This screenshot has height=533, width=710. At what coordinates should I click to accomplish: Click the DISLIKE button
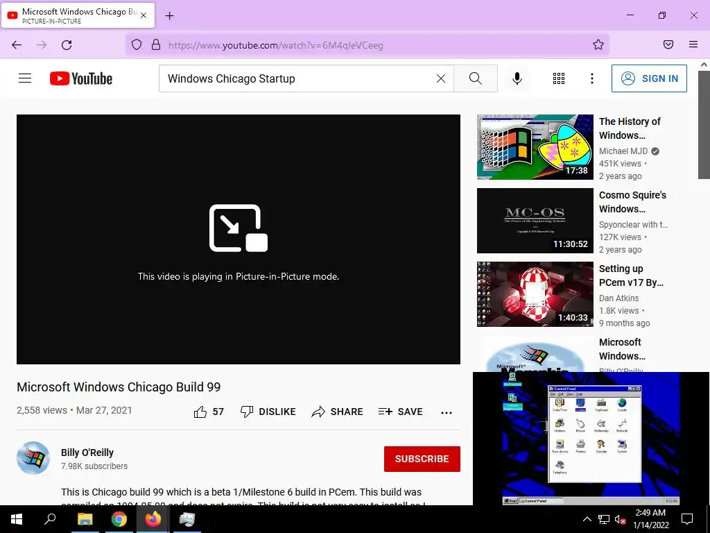click(268, 412)
